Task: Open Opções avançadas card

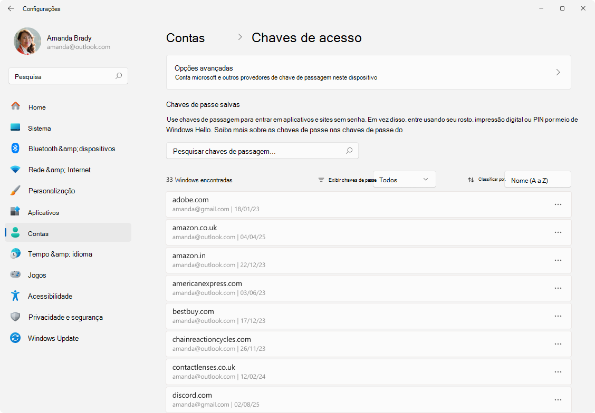Action: 369,72
